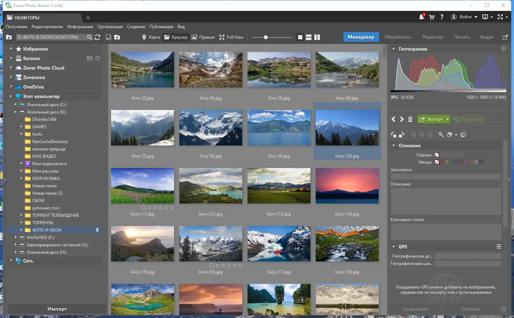Click the rotate right icon
514x318 pixels.
click(401, 135)
